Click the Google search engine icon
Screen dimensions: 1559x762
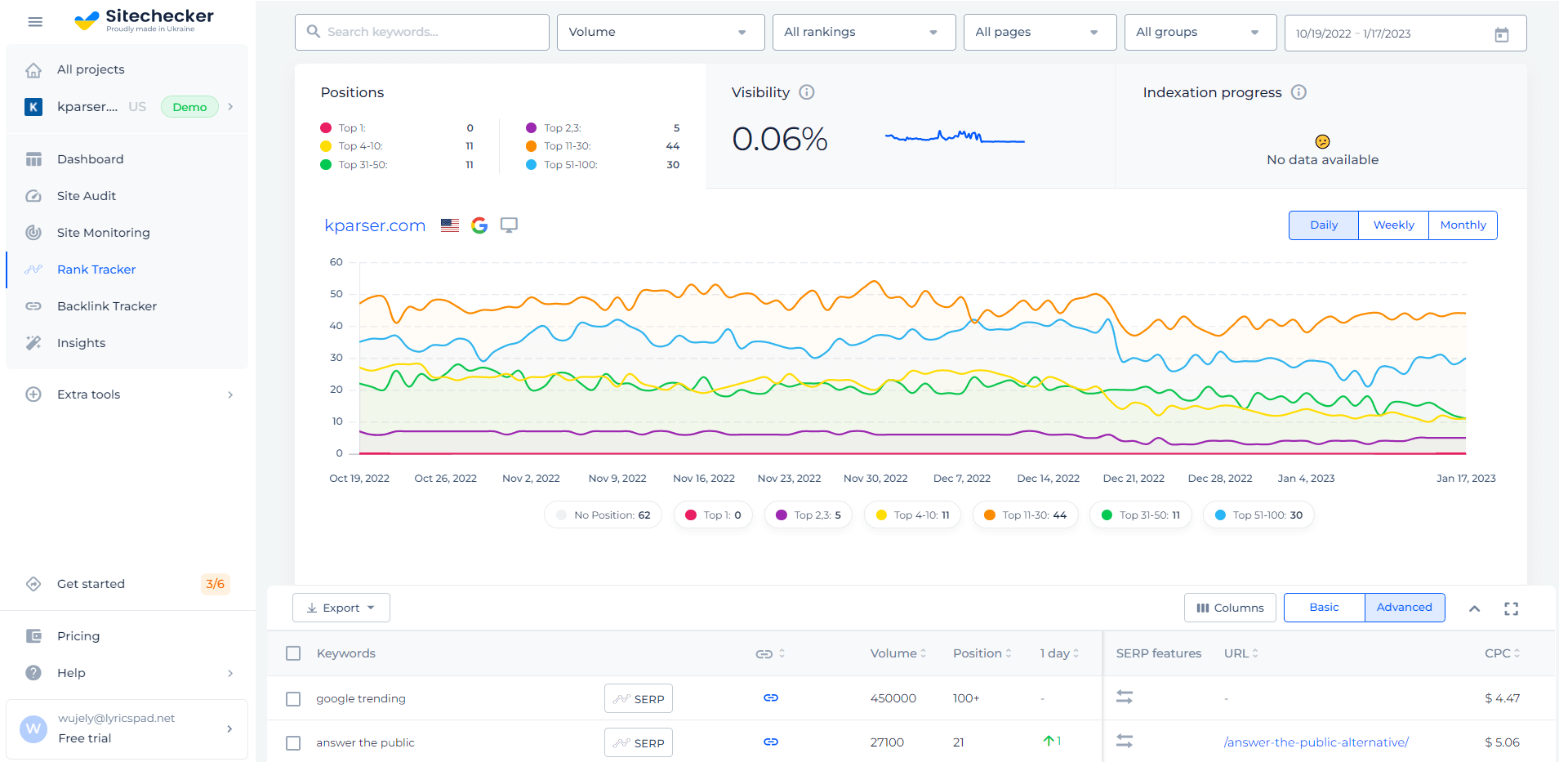(x=479, y=225)
